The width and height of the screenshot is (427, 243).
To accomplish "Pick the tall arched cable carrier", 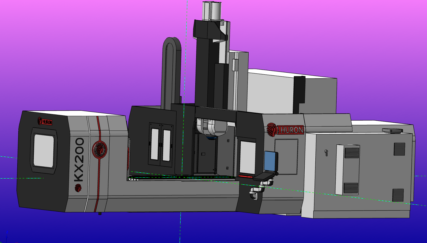I will pyautogui.click(x=171, y=73).
